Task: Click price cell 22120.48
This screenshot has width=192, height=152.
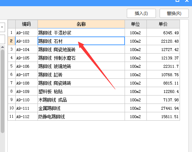Action: click(163, 41)
